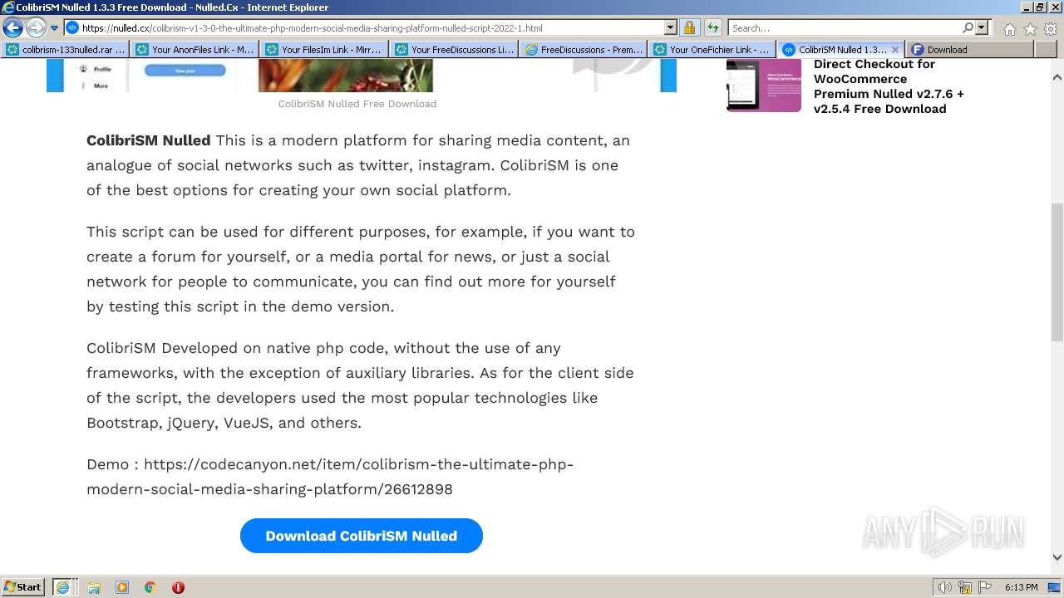Expand the search provider dropdown
1064x598 pixels.
982,27
